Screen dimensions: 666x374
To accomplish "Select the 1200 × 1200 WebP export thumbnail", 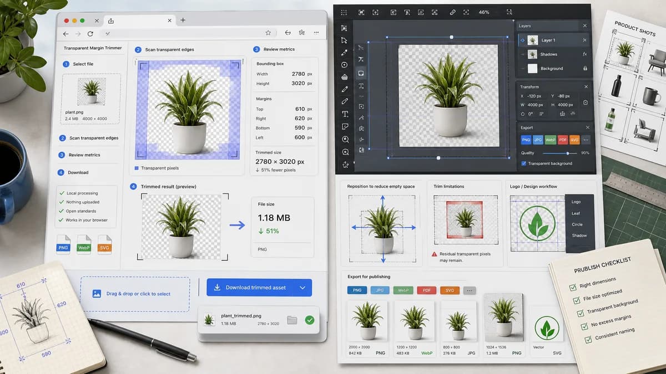I will tap(414, 320).
